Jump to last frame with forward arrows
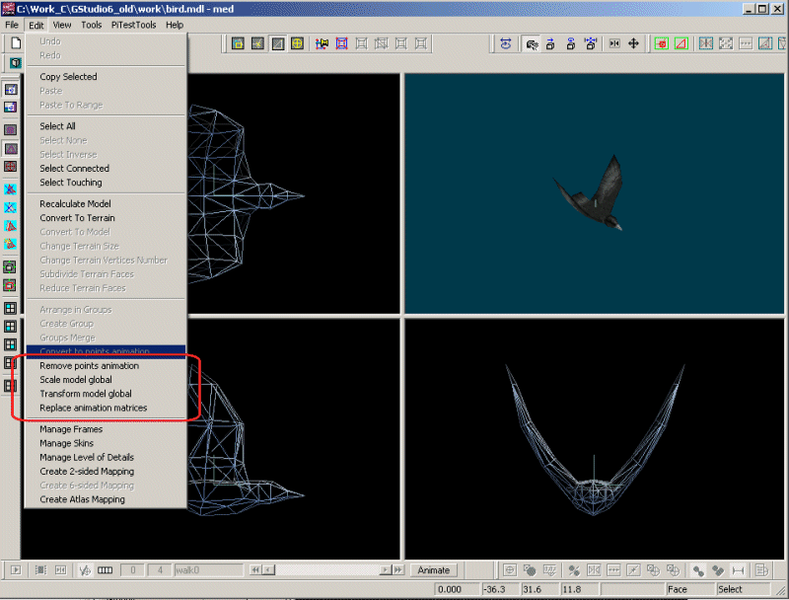 click(x=398, y=569)
